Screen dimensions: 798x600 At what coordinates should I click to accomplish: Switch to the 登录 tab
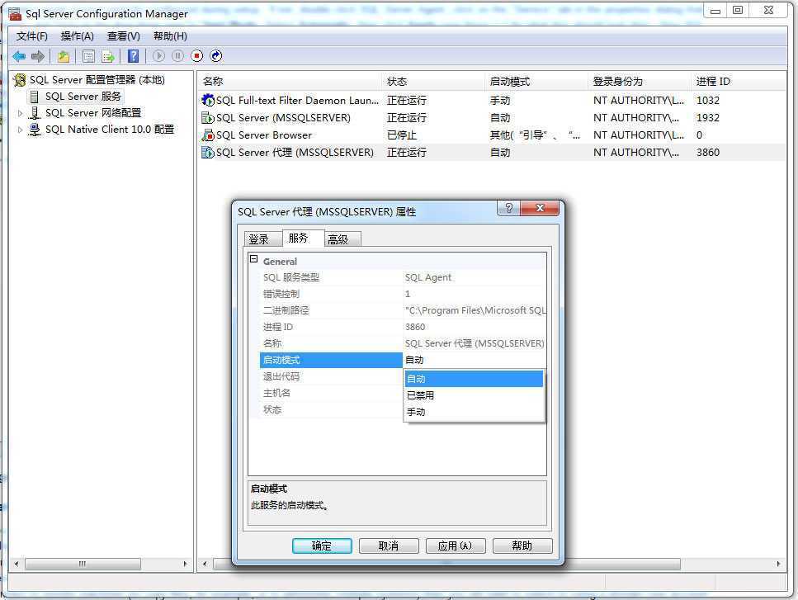[x=262, y=239]
